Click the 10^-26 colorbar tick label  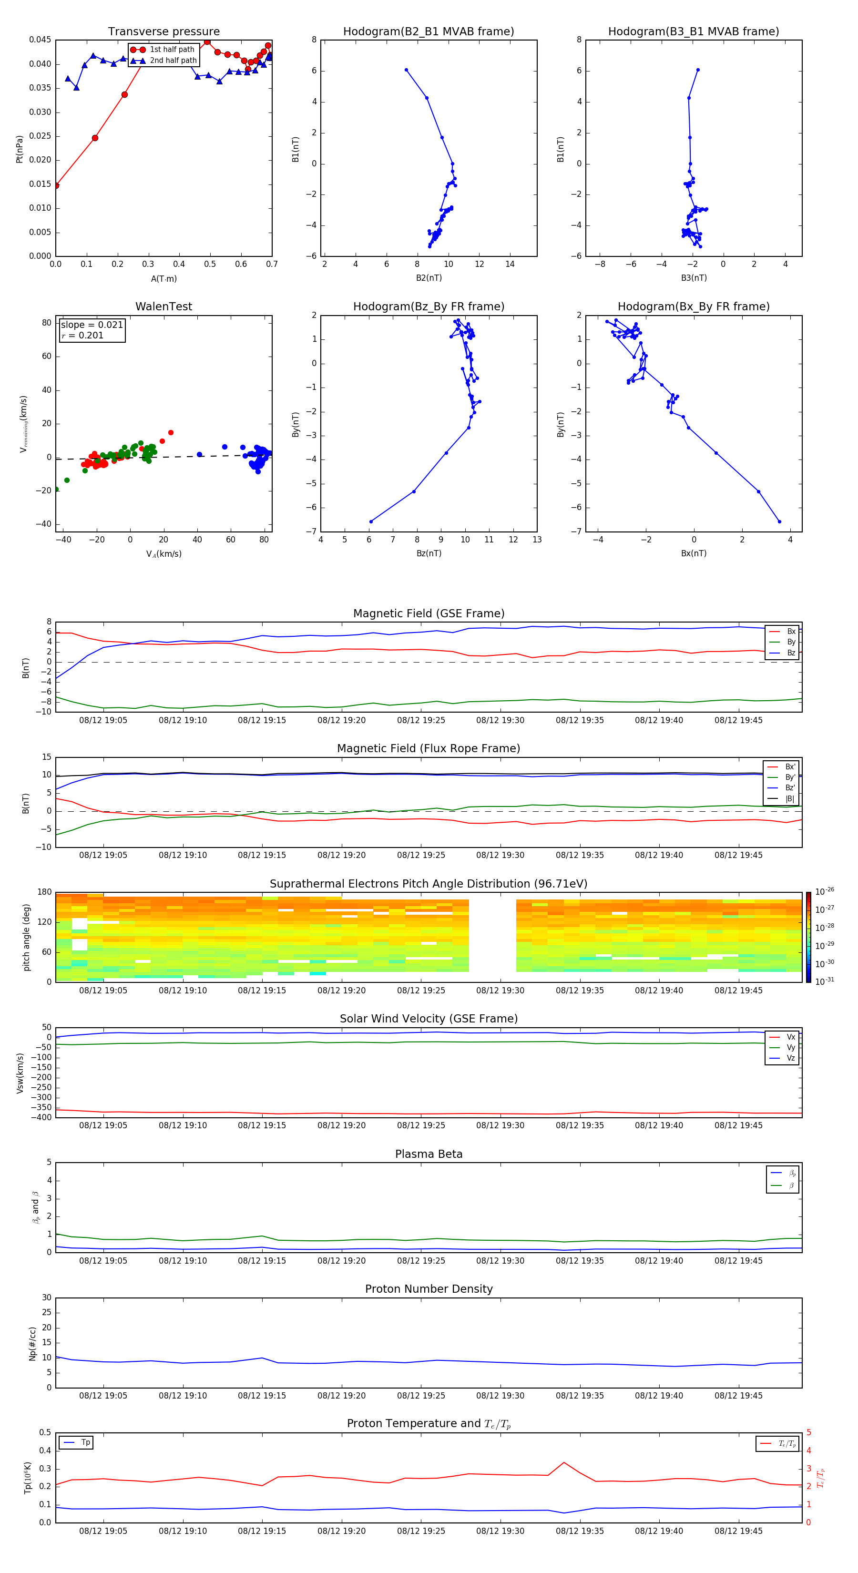825,891
